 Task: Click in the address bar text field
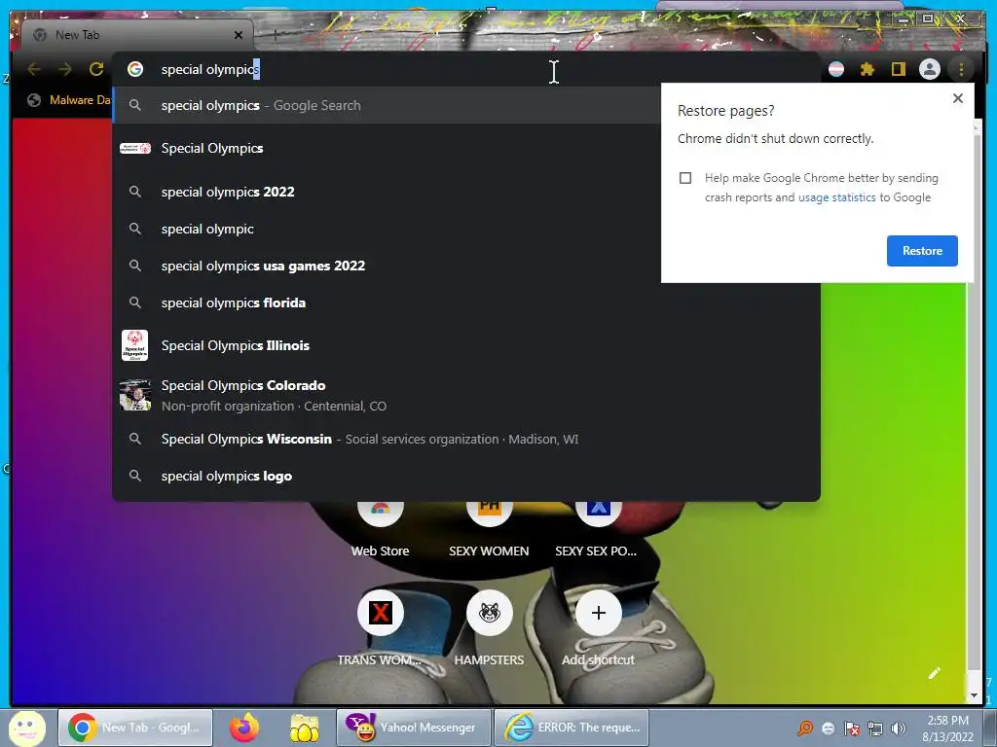pyautogui.click(x=466, y=69)
